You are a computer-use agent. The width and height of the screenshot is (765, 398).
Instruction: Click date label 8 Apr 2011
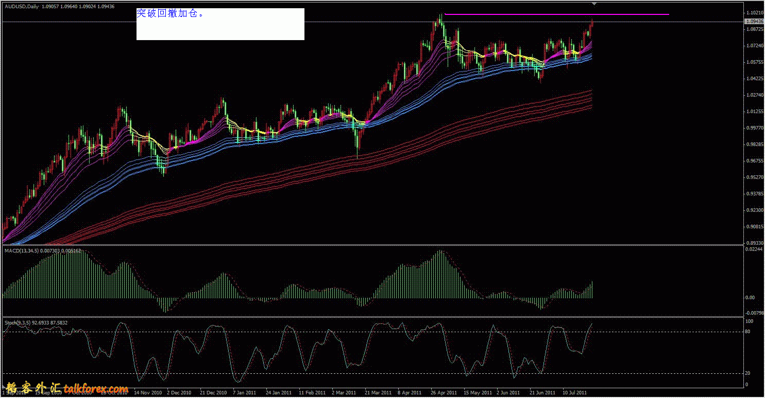(x=410, y=392)
